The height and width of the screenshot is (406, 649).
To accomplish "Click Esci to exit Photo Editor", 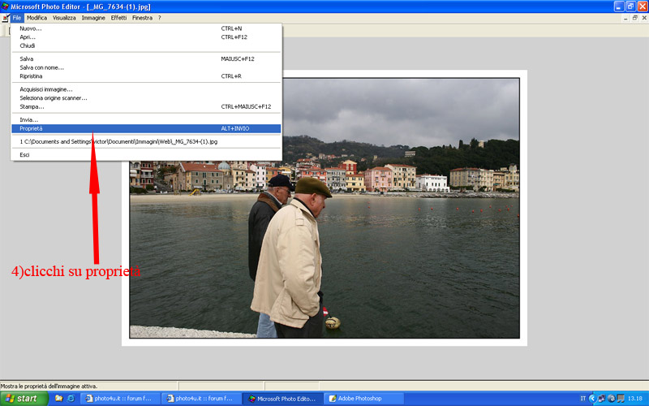I will [25, 154].
